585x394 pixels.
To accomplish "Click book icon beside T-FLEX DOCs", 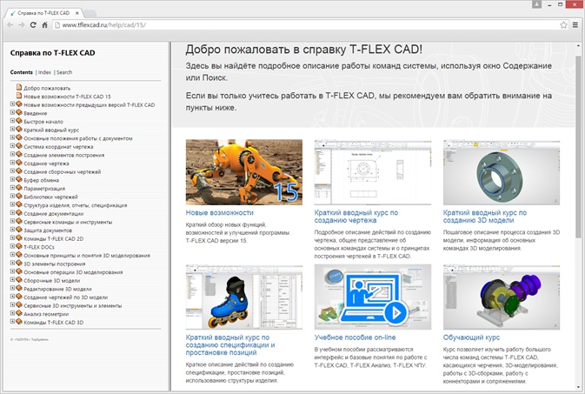I will click(x=19, y=246).
